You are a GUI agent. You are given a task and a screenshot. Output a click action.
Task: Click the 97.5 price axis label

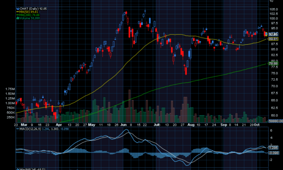click(x=274, y=24)
